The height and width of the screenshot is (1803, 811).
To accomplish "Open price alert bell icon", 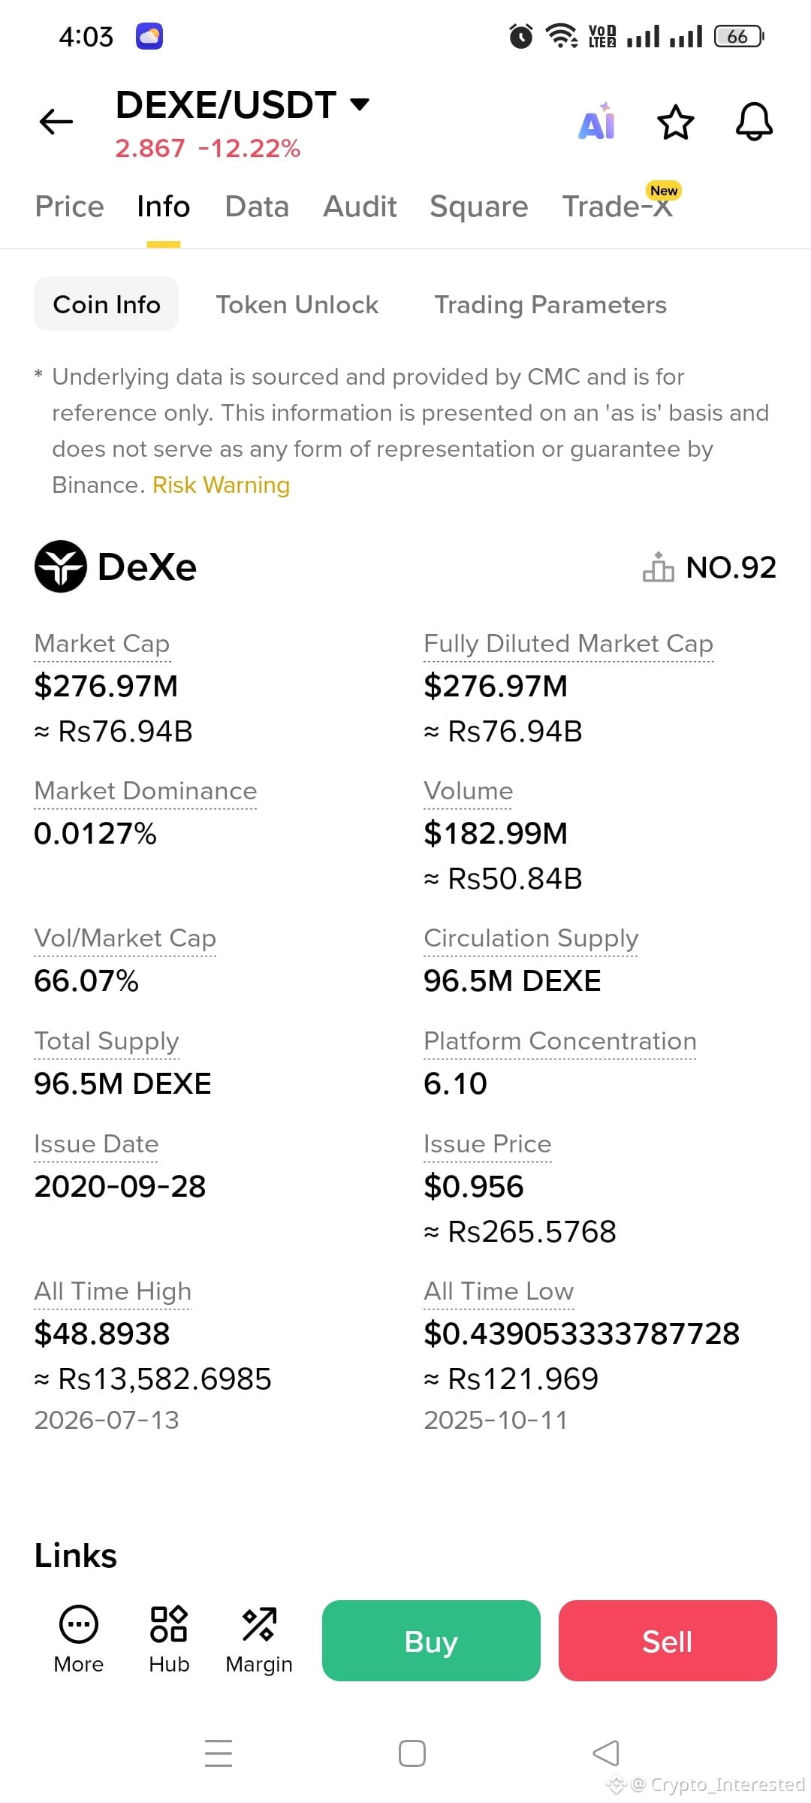I will pyautogui.click(x=754, y=122).
